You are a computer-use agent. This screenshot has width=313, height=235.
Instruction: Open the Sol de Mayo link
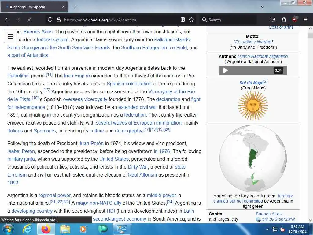251,83
